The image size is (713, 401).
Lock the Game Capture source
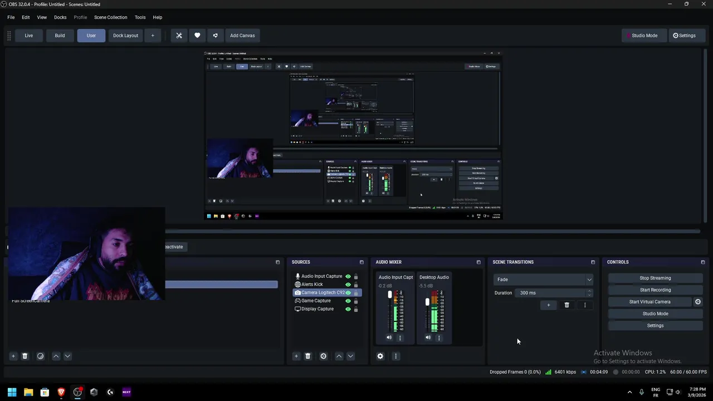tap(356, 301)
